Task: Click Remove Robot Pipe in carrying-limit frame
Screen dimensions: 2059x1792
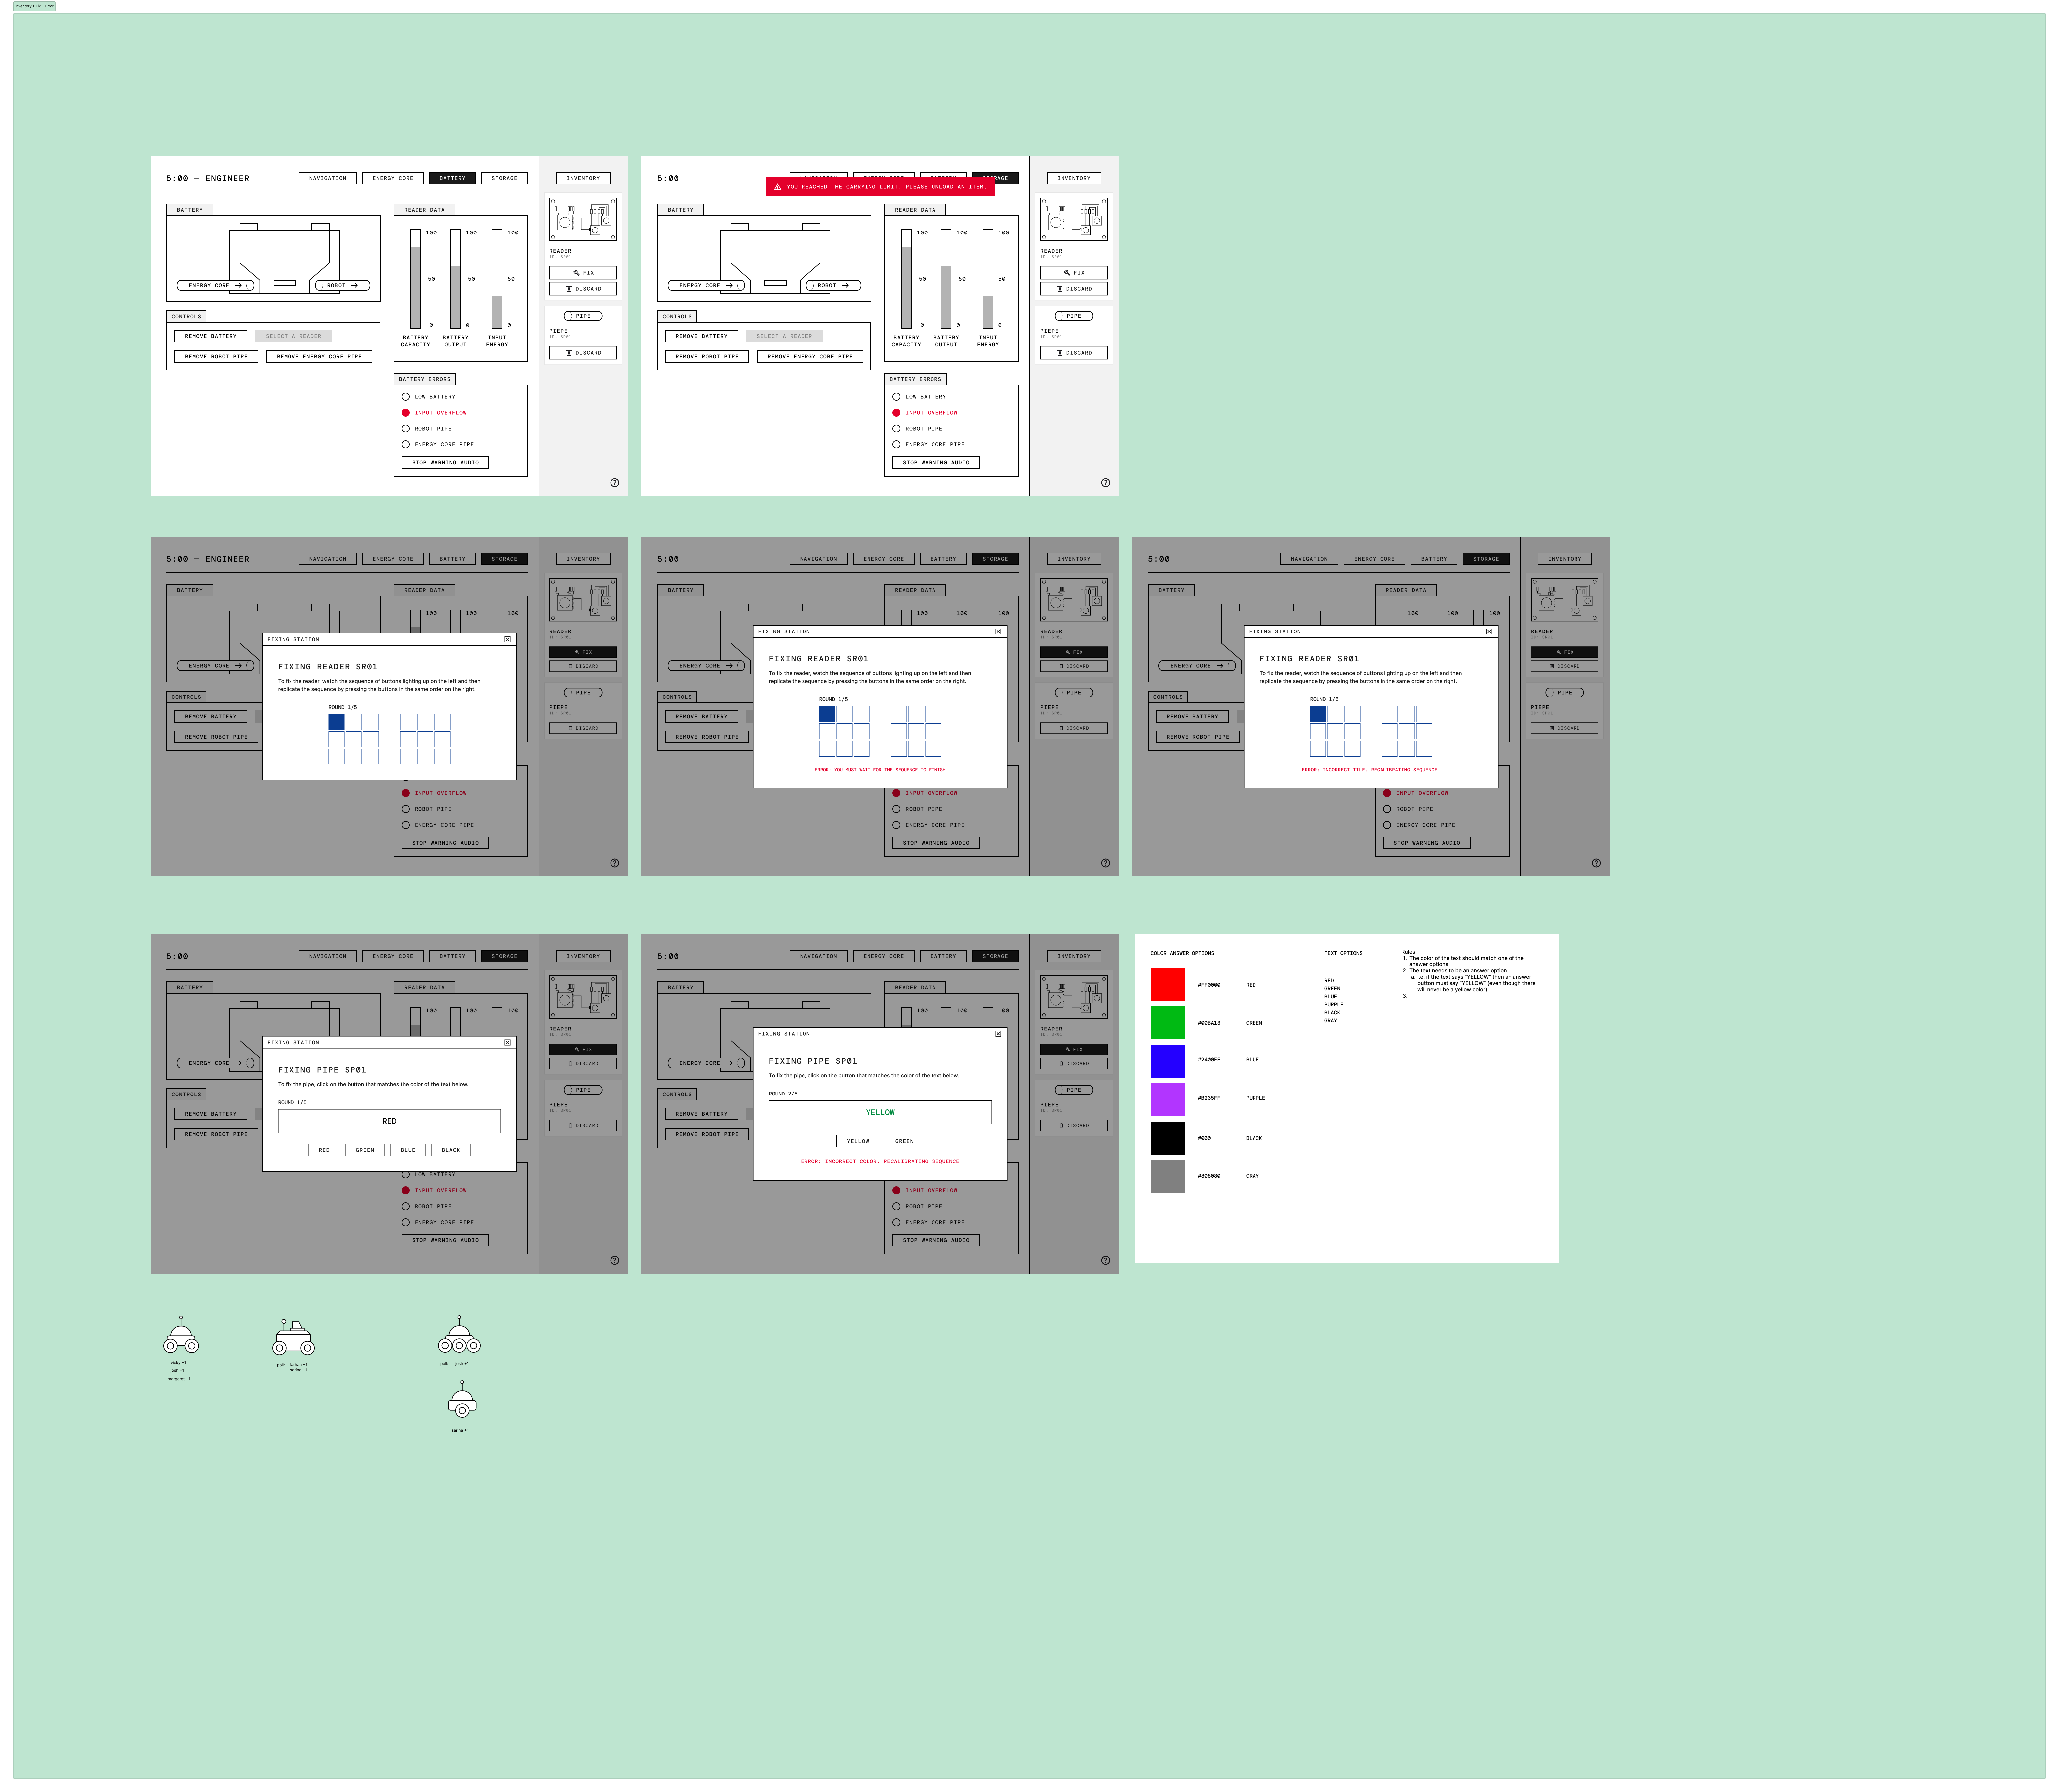Action: tap(707, 356)
